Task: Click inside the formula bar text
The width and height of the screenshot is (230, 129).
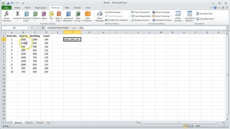Action: [x=65, y=28]
